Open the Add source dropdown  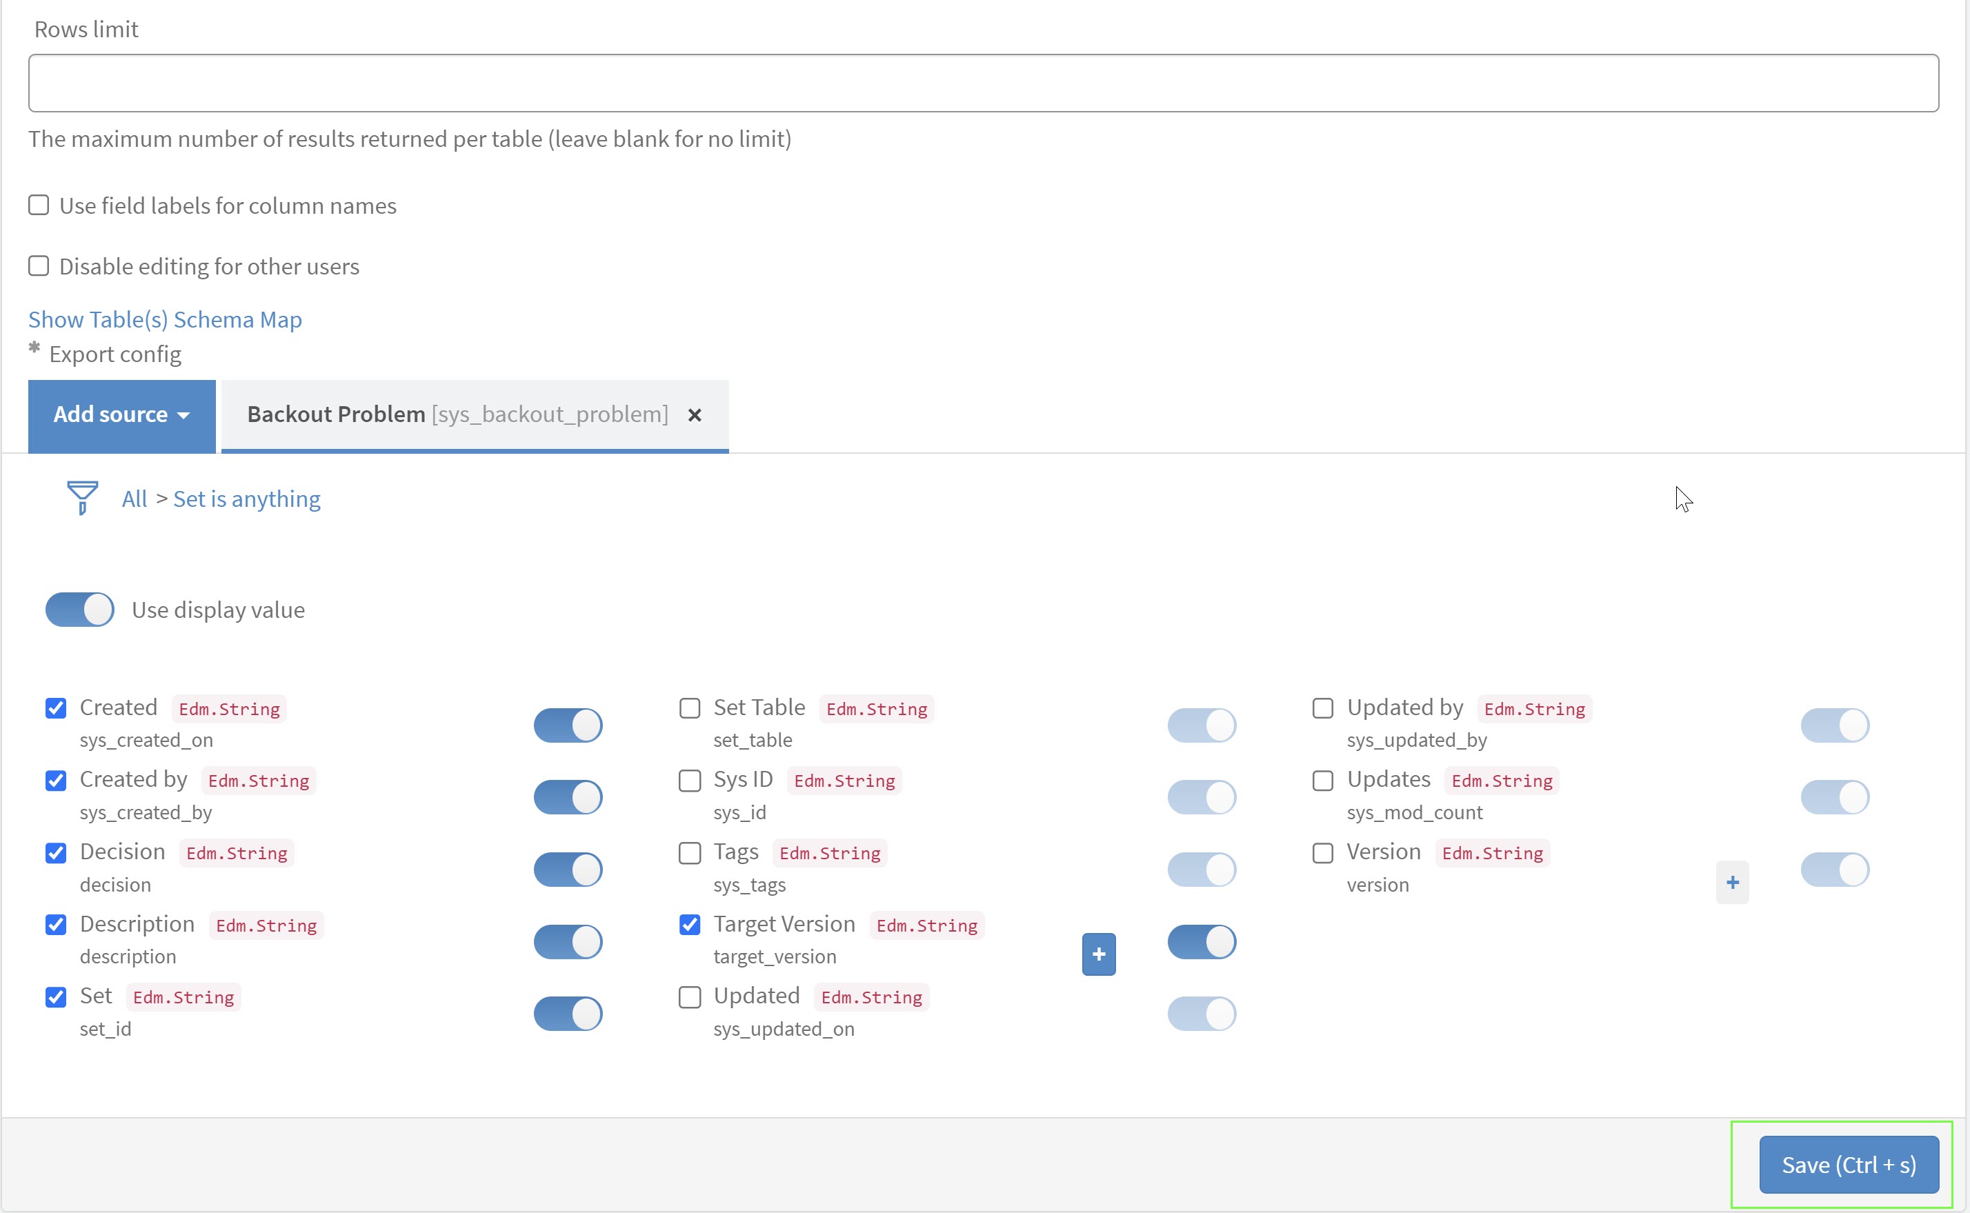(x=121, y=414)
